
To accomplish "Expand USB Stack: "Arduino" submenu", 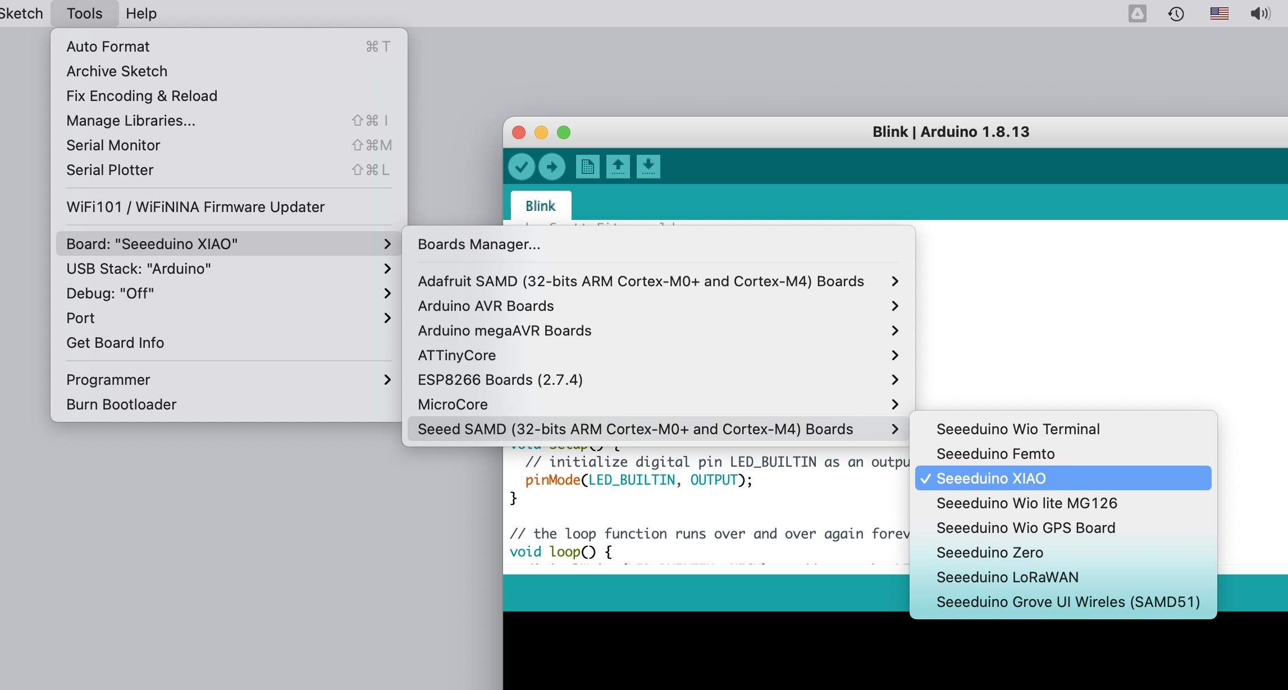I will pyautogui.click(x=229, y=268).
